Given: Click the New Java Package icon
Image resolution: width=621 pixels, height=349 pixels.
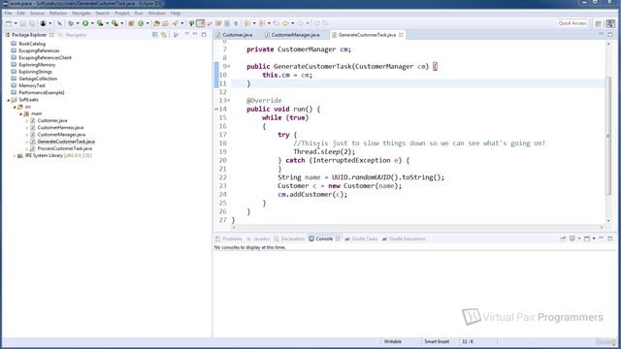Looking at the screenshot, I should coord(131,23).
